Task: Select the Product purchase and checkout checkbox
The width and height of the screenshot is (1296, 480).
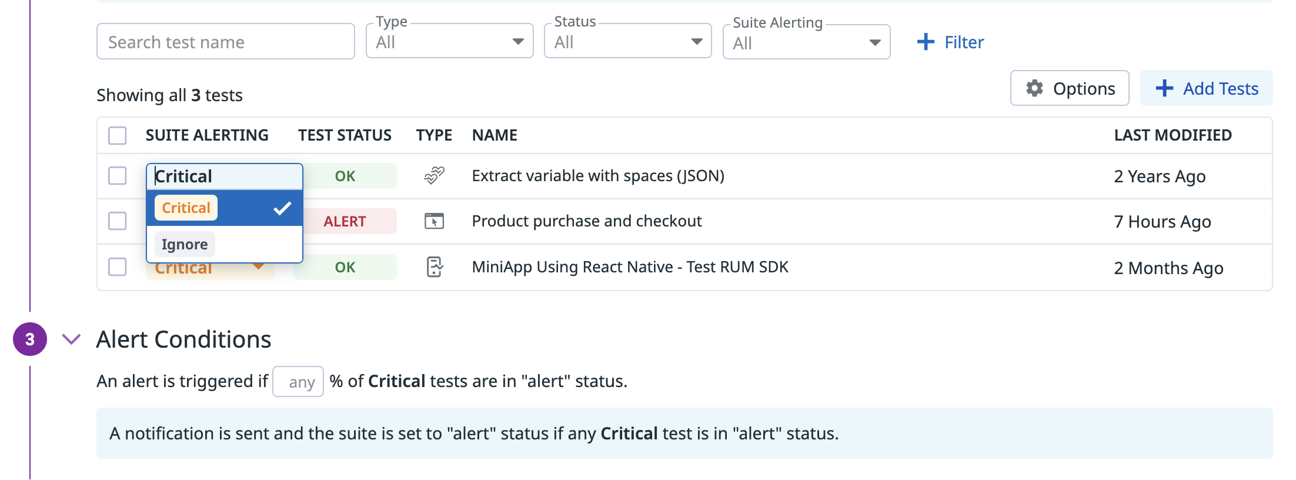Action: click(x=118, y=221)
